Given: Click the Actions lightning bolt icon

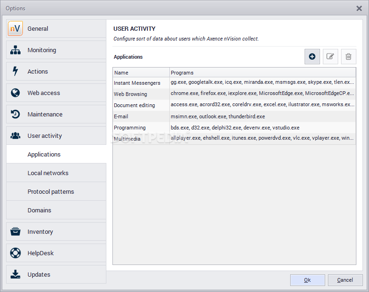Looking at the screenshot, I should (x=15, y=71).
